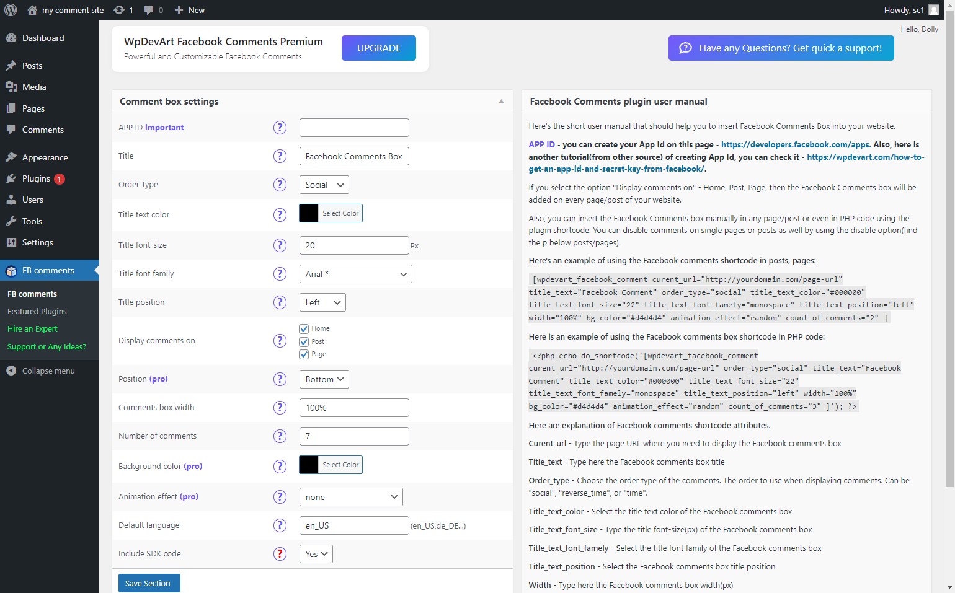Click the updates icon in admin bar
The image size is (955, 593).
(119, 10)
